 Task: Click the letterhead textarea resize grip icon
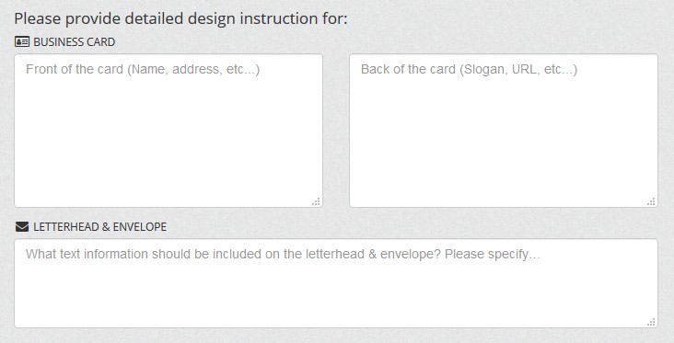(652, 323)
